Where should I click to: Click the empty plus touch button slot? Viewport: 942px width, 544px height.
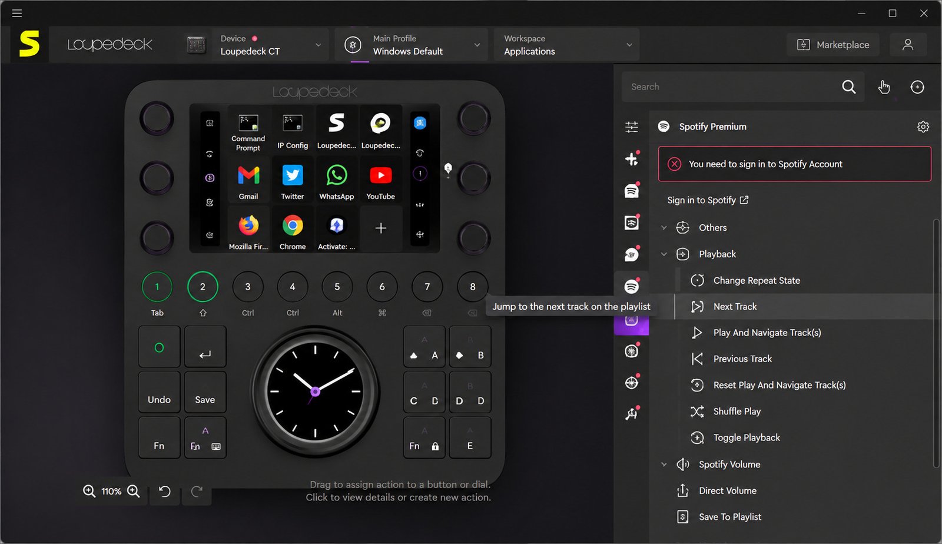point(381,228)
